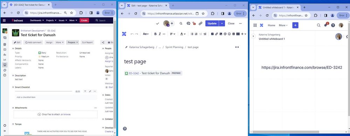Screen dimensions: 350x136
Task: Open the page restrictions lock icon
Action: (x=194, y=23)
